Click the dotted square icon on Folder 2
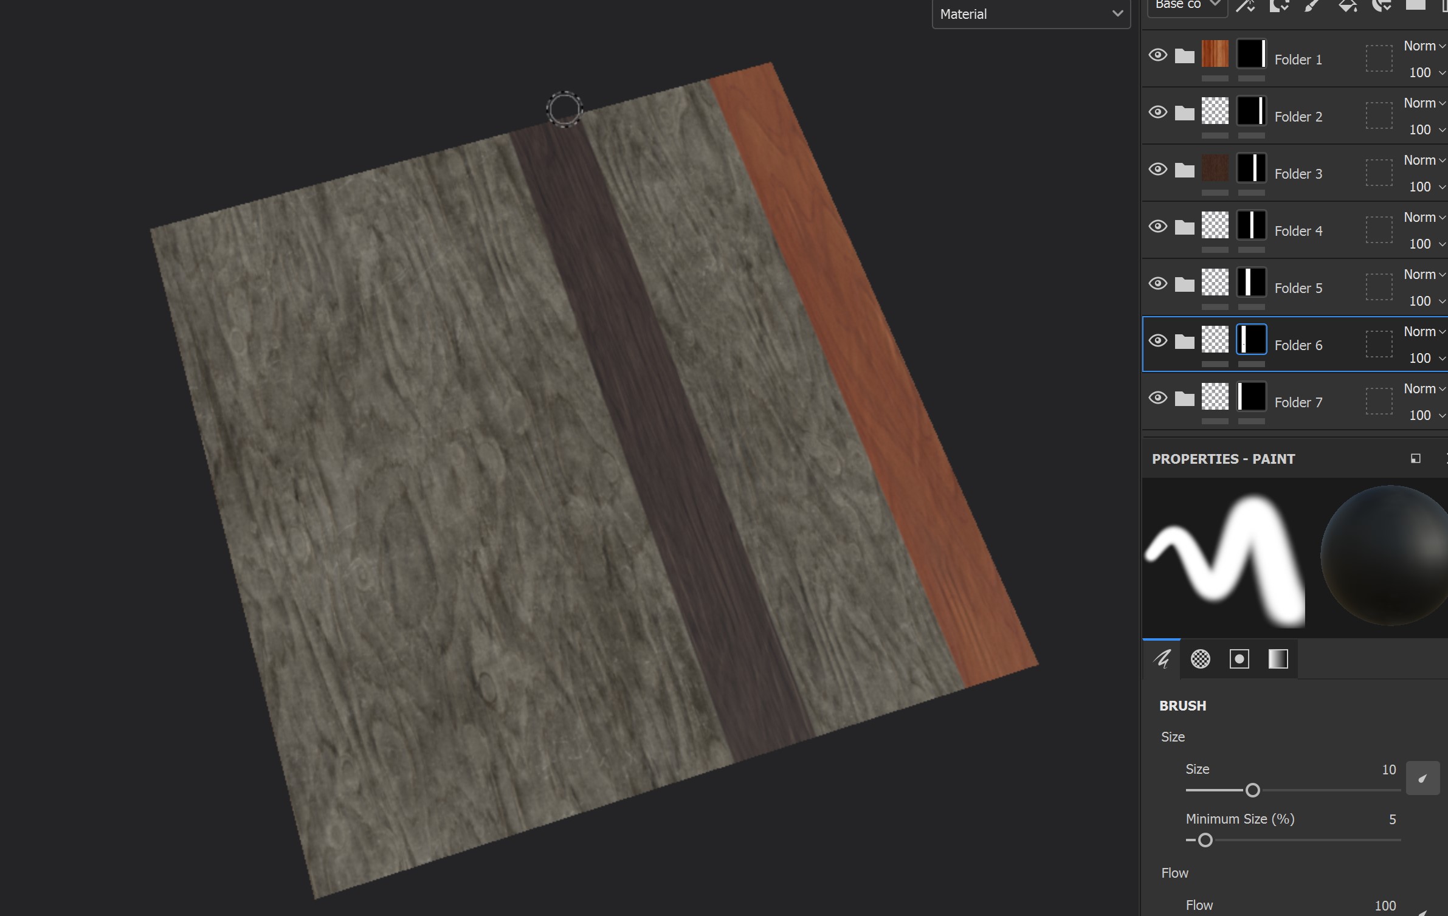Screen dimensions: 1448x916 tap(1379, 115)
